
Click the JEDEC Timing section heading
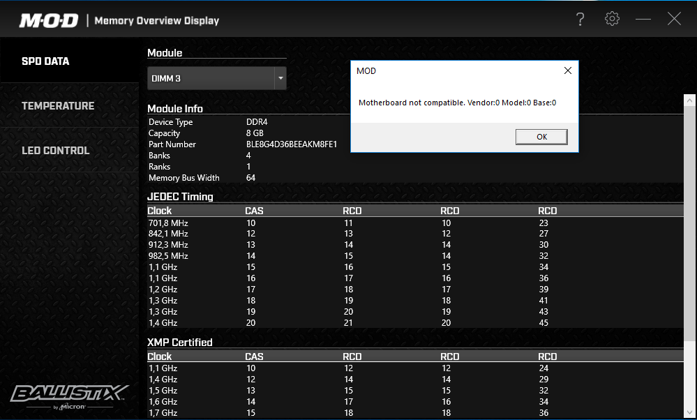click(181, 197)
